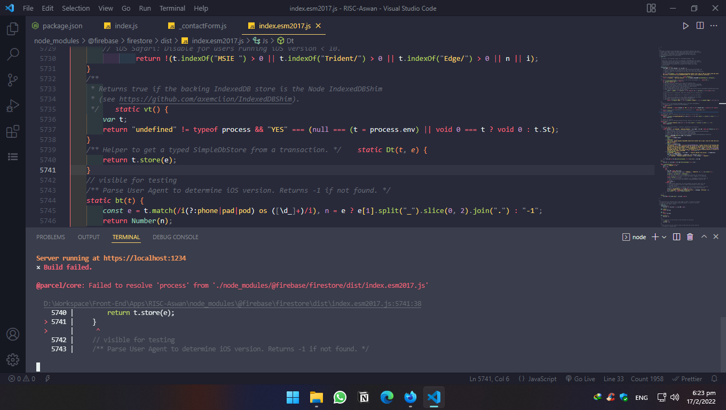Click the Prettier status bar item

[x=688, y=379]
